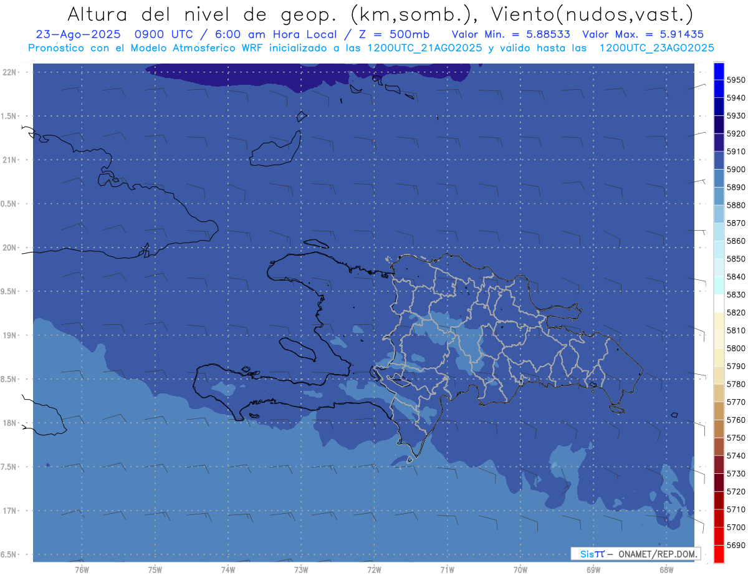Image resolution: width=748 pixels, height=578 pixels.
Task: Click the 20N latitude axis label
Action: [9, 248]
